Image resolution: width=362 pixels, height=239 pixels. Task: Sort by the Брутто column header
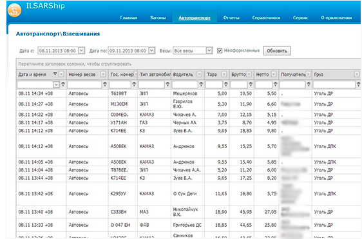[238, 74]
